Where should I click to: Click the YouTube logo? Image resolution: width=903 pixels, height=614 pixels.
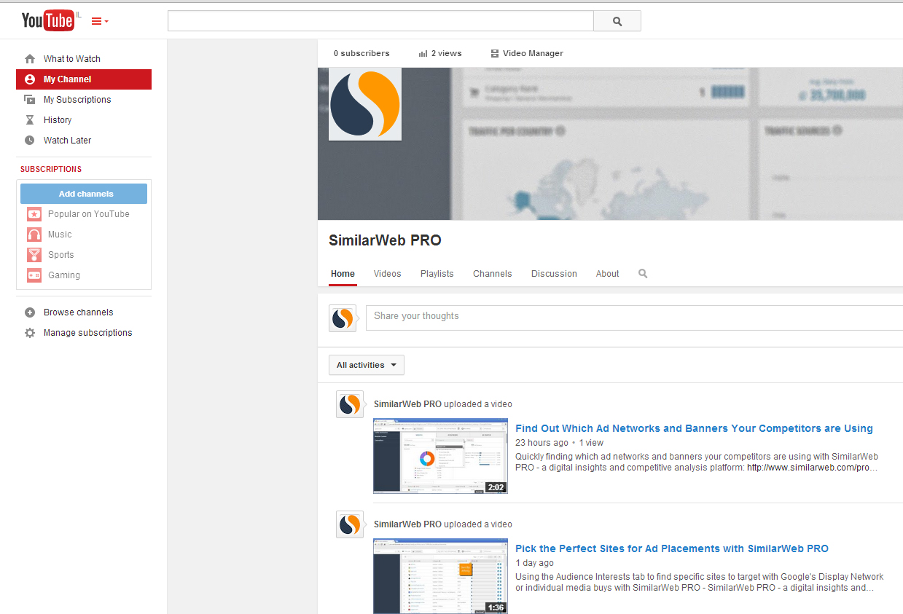(x=47, y=21)
